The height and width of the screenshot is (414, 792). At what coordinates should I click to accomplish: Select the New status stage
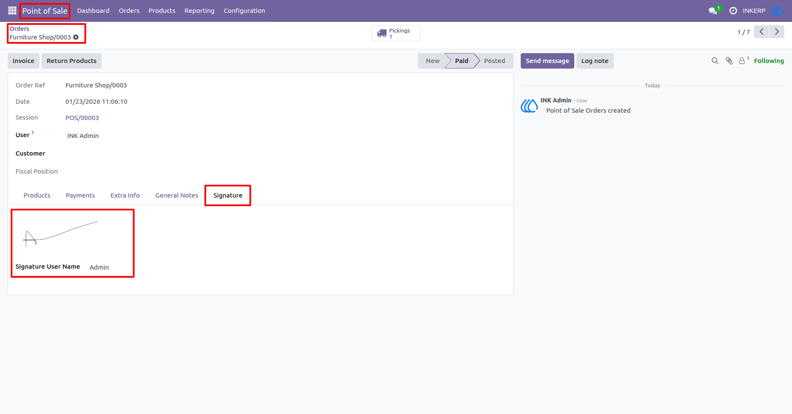432,61
